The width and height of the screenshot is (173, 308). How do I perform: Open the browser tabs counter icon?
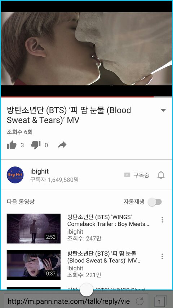coord(160,301)
